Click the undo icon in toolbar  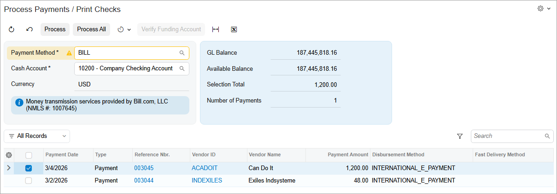tap(29, 29)
